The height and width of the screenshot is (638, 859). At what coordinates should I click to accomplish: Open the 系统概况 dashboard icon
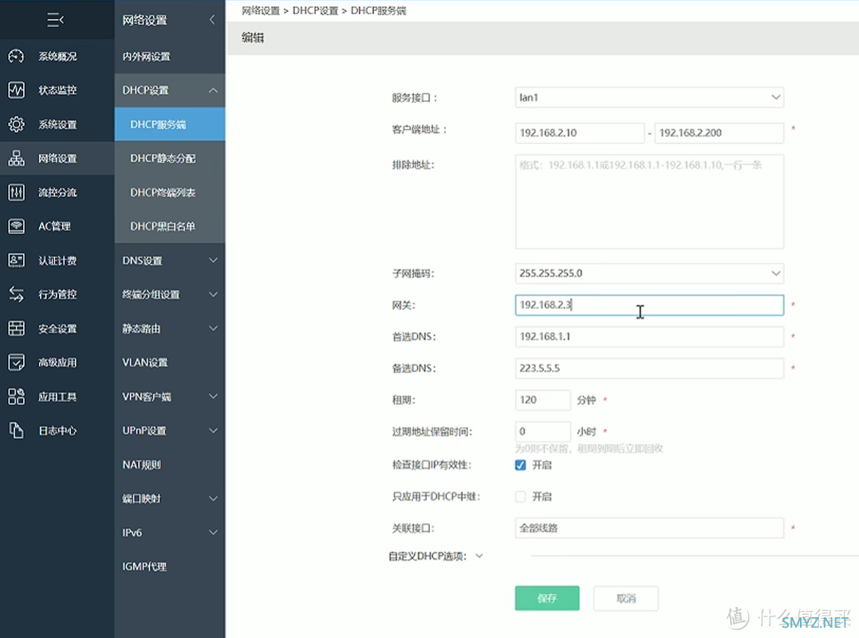pyautogui.click(x=17, y=56)
